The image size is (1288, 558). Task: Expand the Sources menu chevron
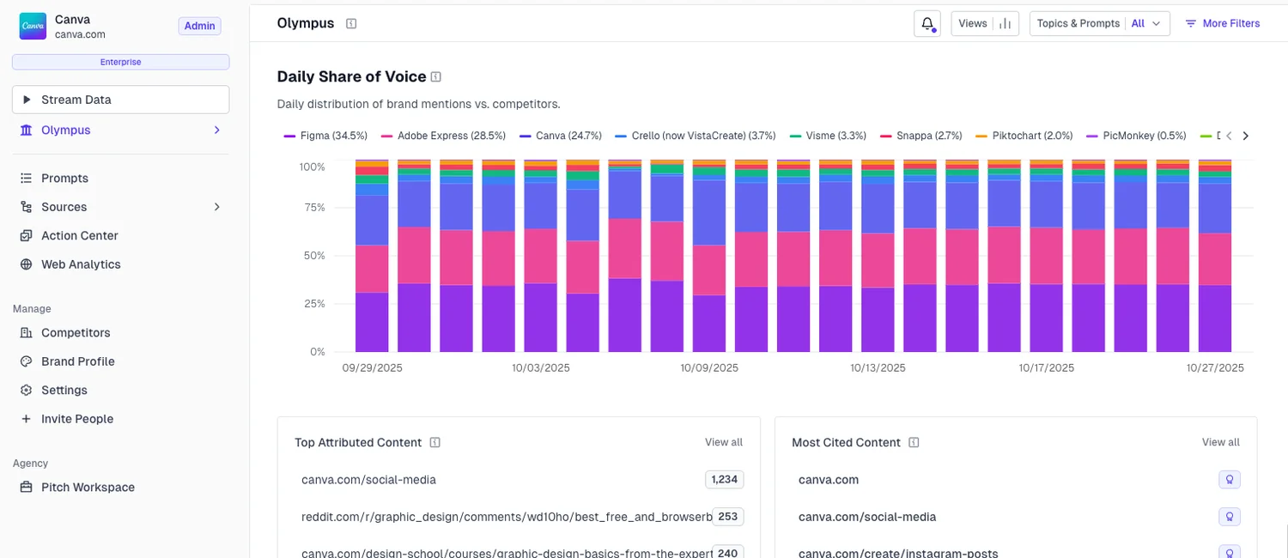point(217,207)
